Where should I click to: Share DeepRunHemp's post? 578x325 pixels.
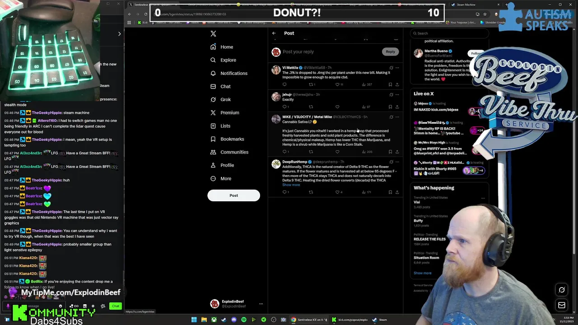pos(397,192)
